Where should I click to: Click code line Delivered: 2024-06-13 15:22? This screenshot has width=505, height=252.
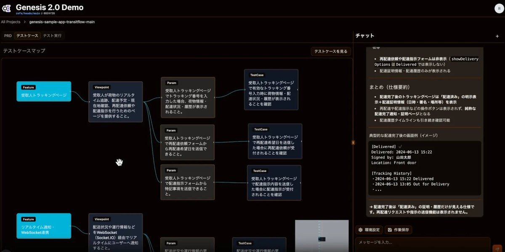pos(401,152)
